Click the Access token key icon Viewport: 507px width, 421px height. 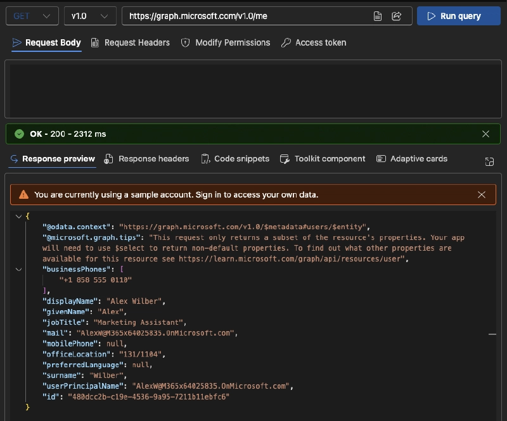[286, 42]
